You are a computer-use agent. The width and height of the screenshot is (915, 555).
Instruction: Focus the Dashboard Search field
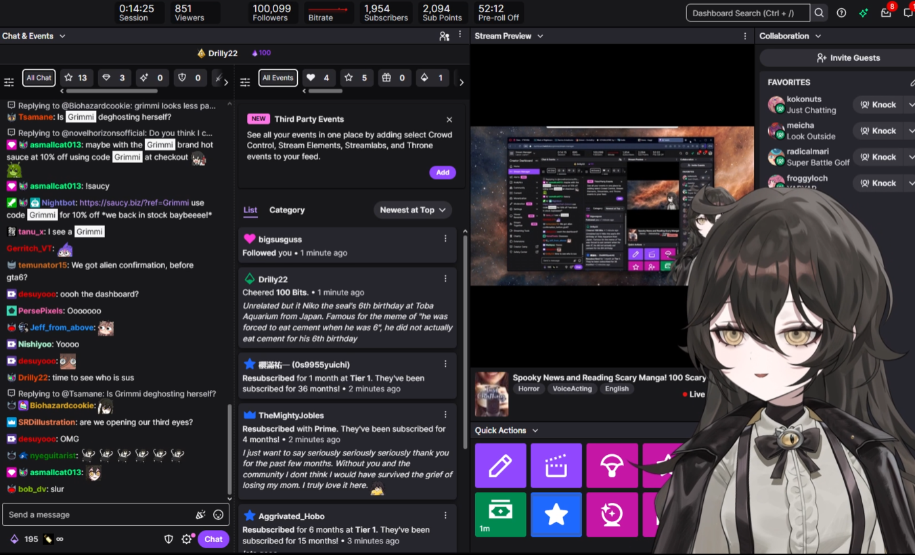(748, 13)
